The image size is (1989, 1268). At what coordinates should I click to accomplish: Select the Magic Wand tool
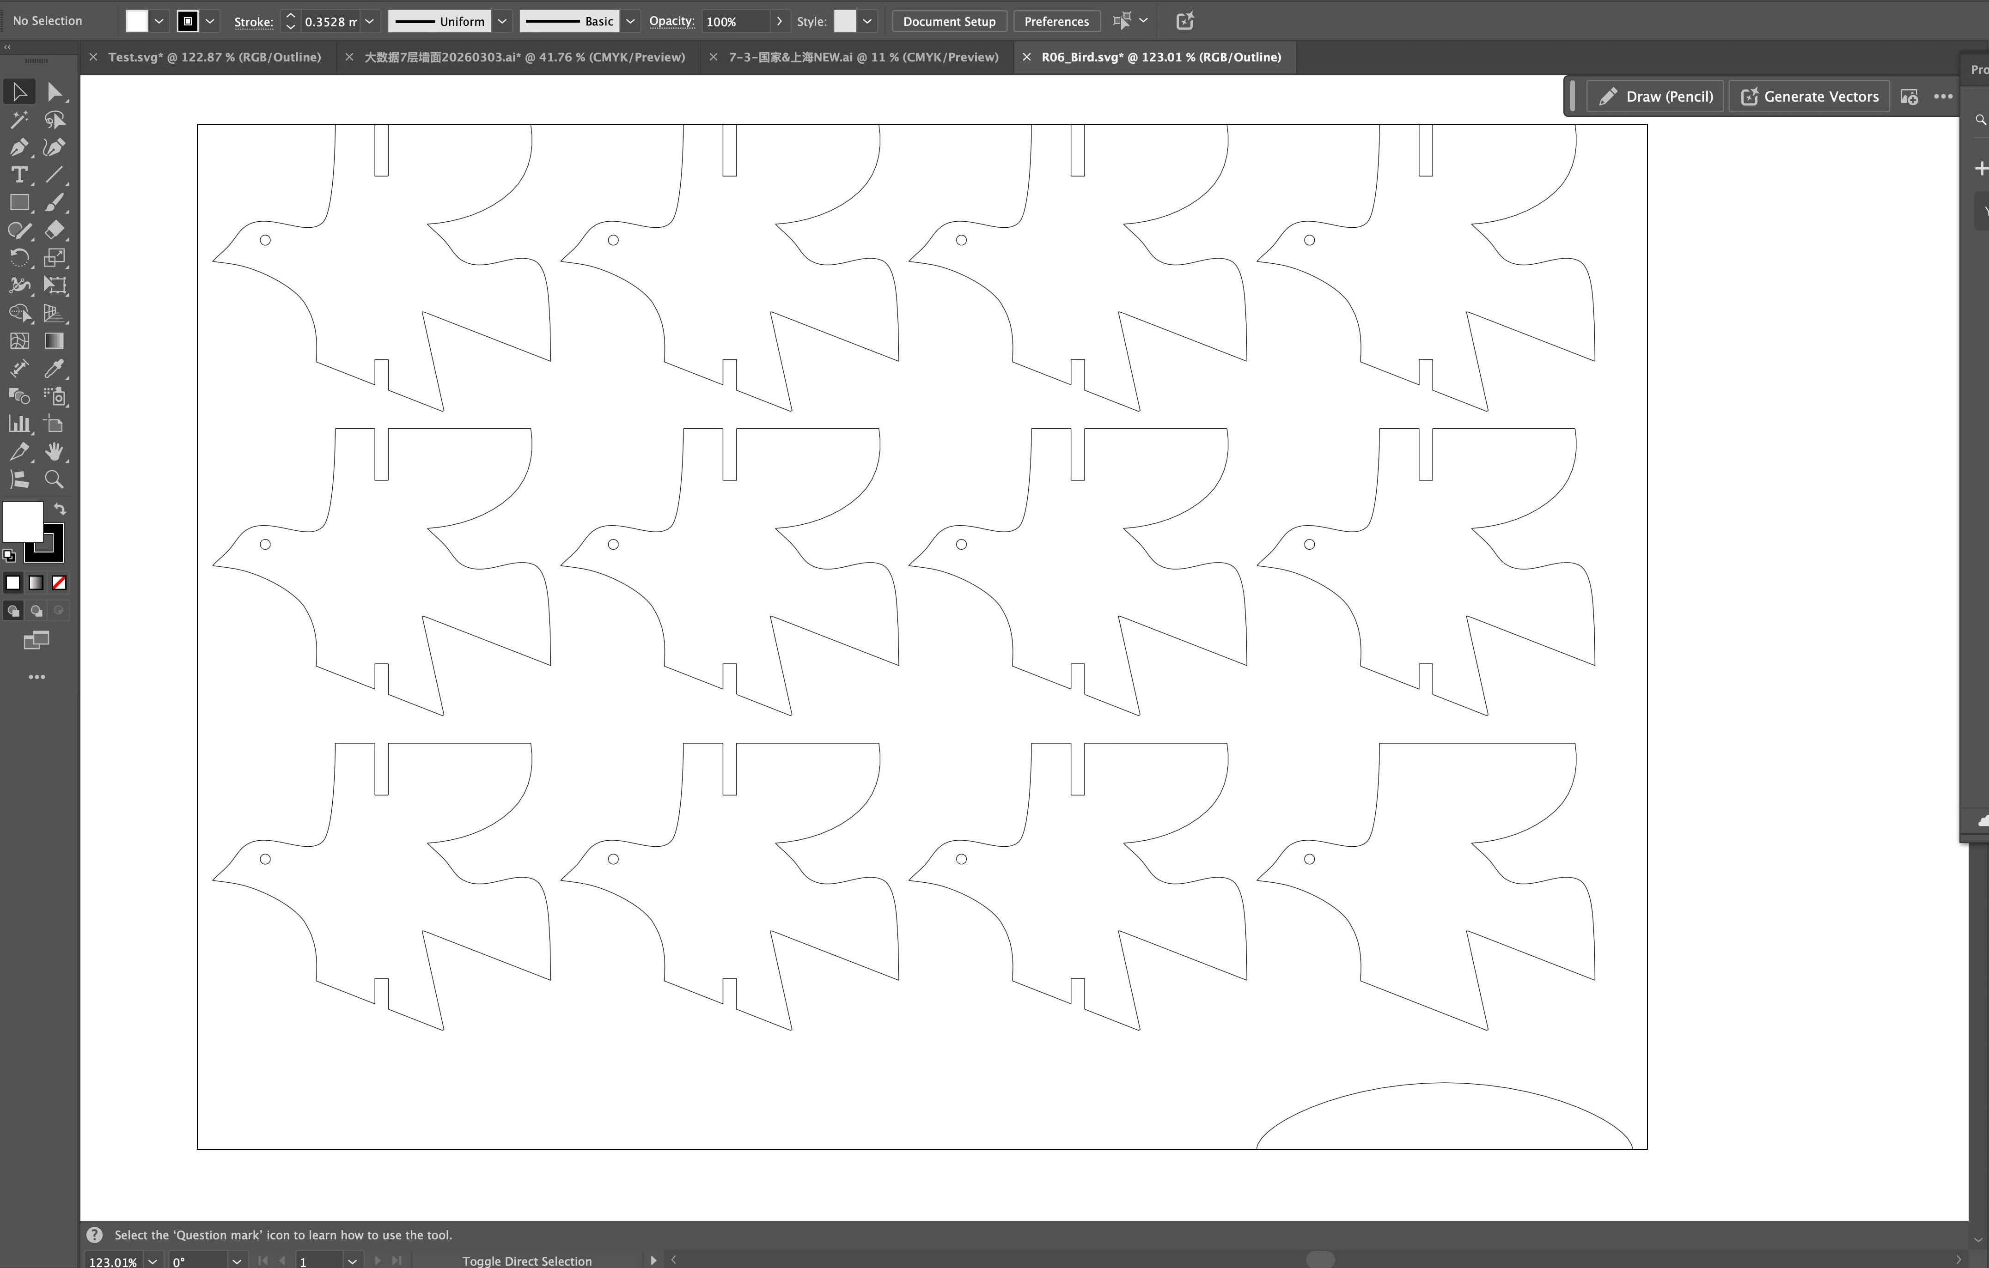tap(18, 120)
